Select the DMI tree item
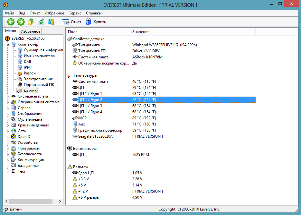 click(27, 62)
